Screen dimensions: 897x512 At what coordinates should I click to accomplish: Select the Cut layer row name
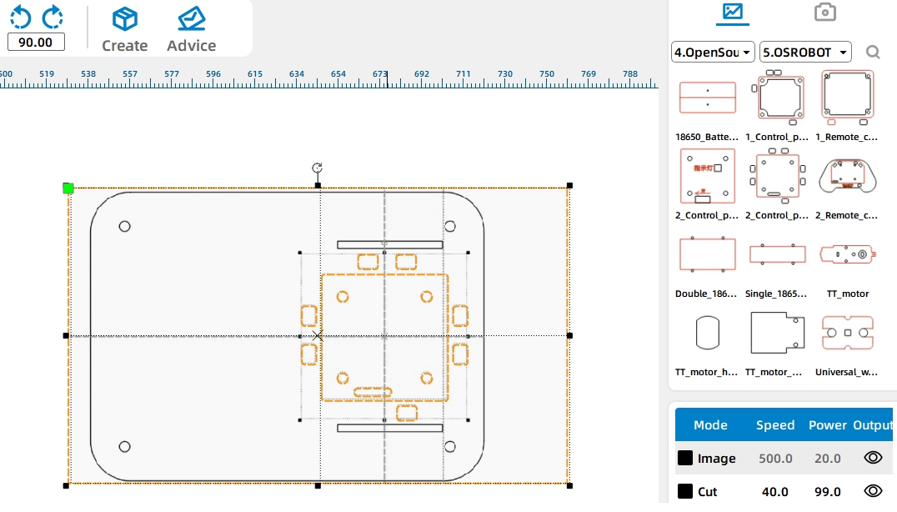click(707, 491)
